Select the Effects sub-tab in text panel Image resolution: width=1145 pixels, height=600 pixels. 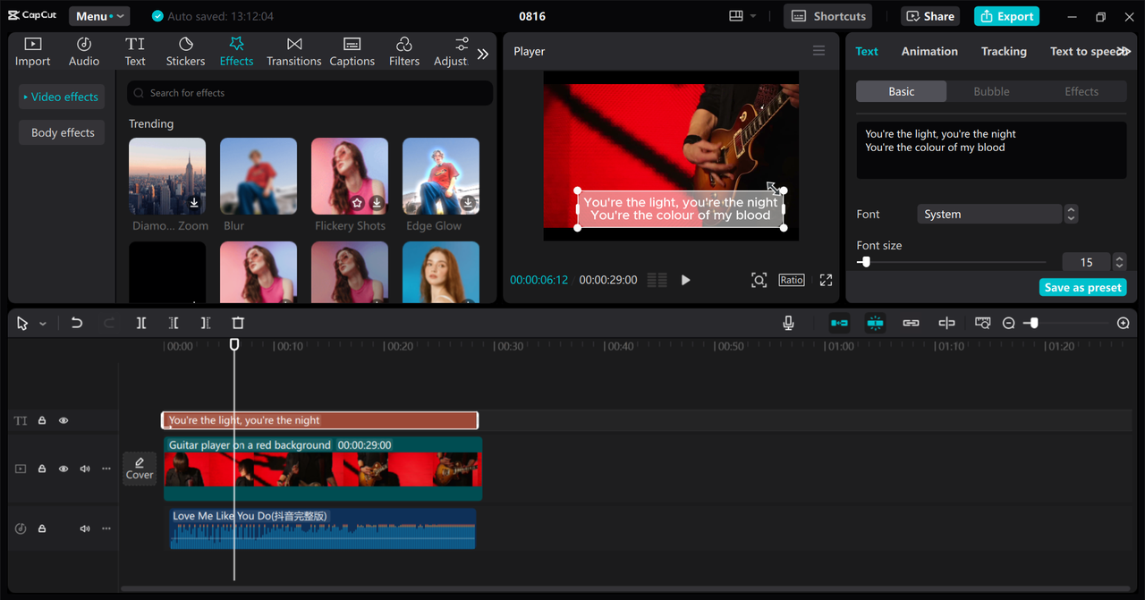pos(1081,91)
